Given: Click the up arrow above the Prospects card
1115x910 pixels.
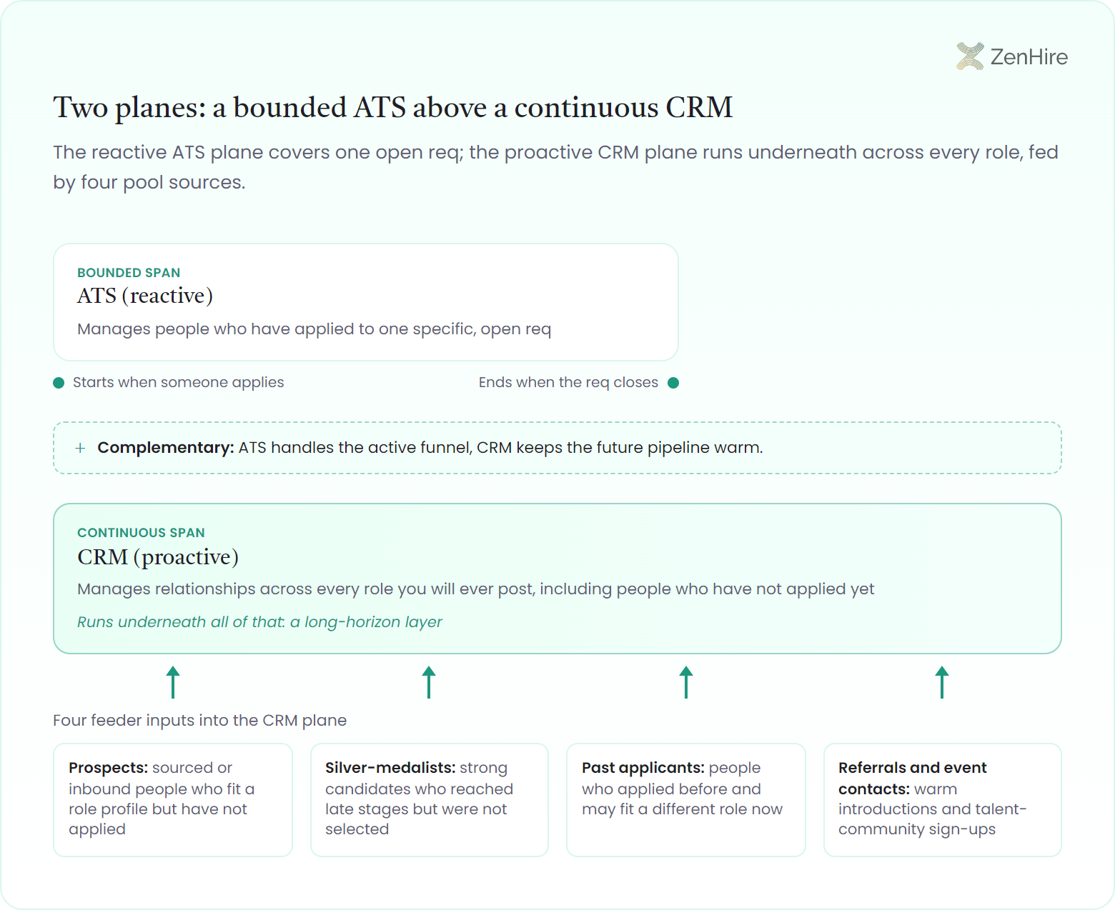Looking at the screenshot, I should pyautogui.click(x=173, y=682).
